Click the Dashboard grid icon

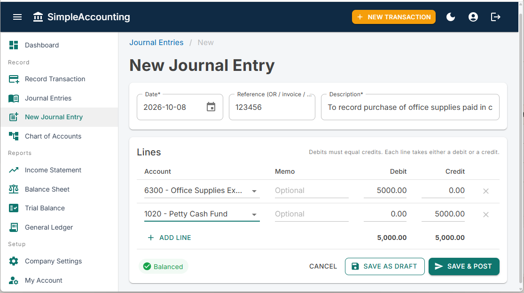pyautogui.click(x=14, y=45)
